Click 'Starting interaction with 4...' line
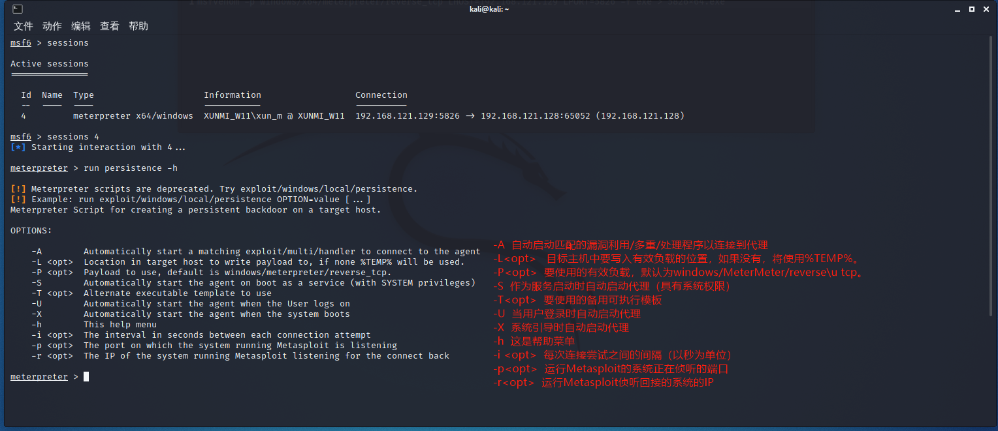 coord(98,147)
